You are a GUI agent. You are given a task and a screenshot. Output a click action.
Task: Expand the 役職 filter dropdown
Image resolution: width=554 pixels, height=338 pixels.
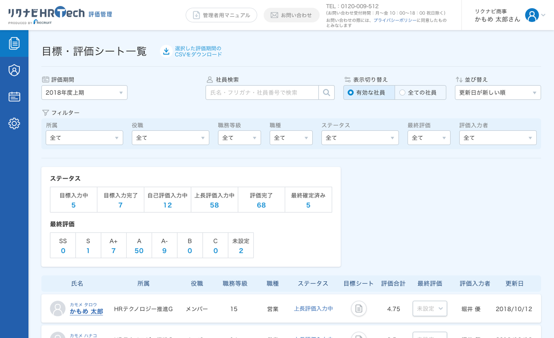point(170,138)
